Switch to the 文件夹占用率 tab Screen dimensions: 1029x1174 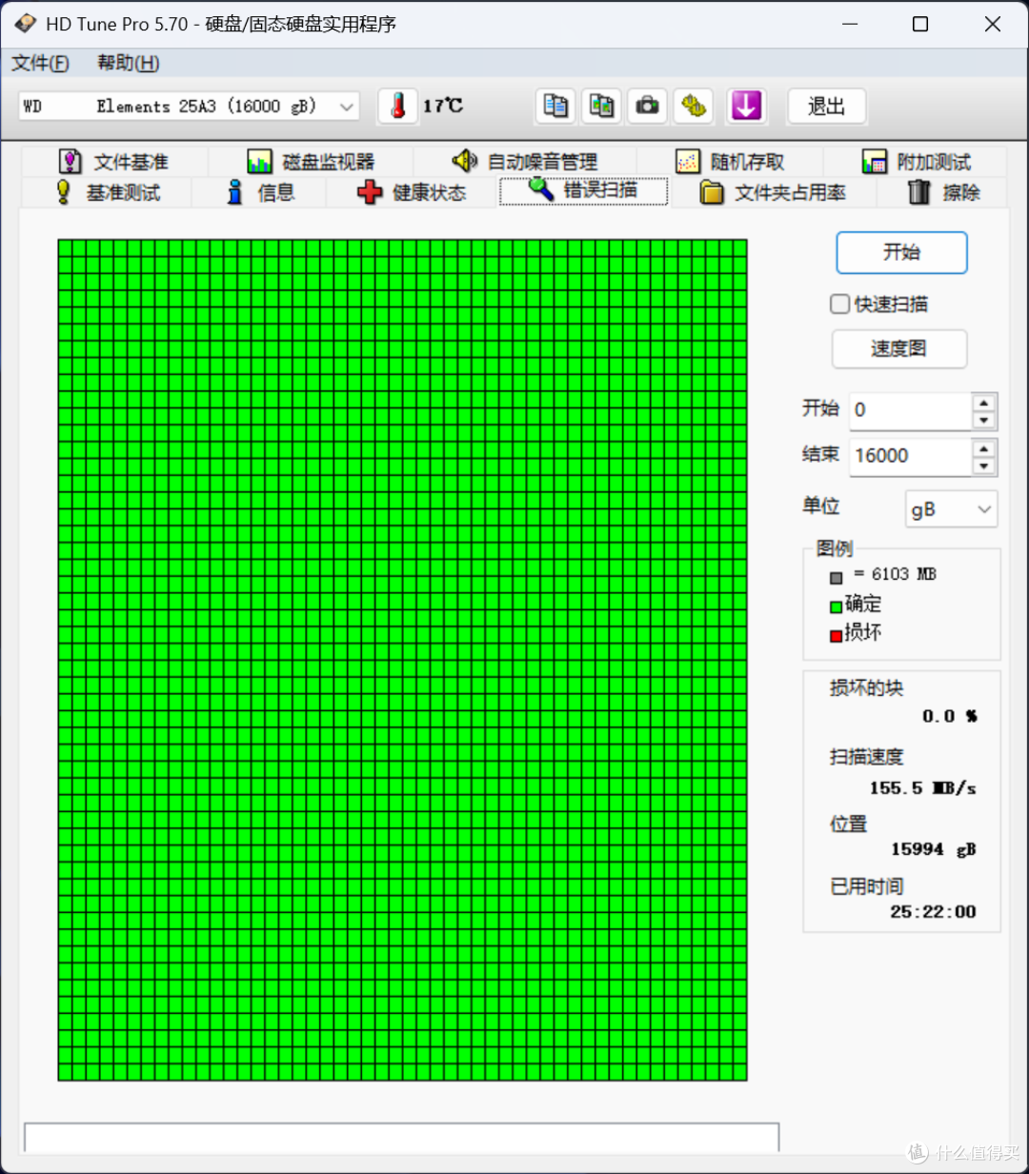click(774, 192)
